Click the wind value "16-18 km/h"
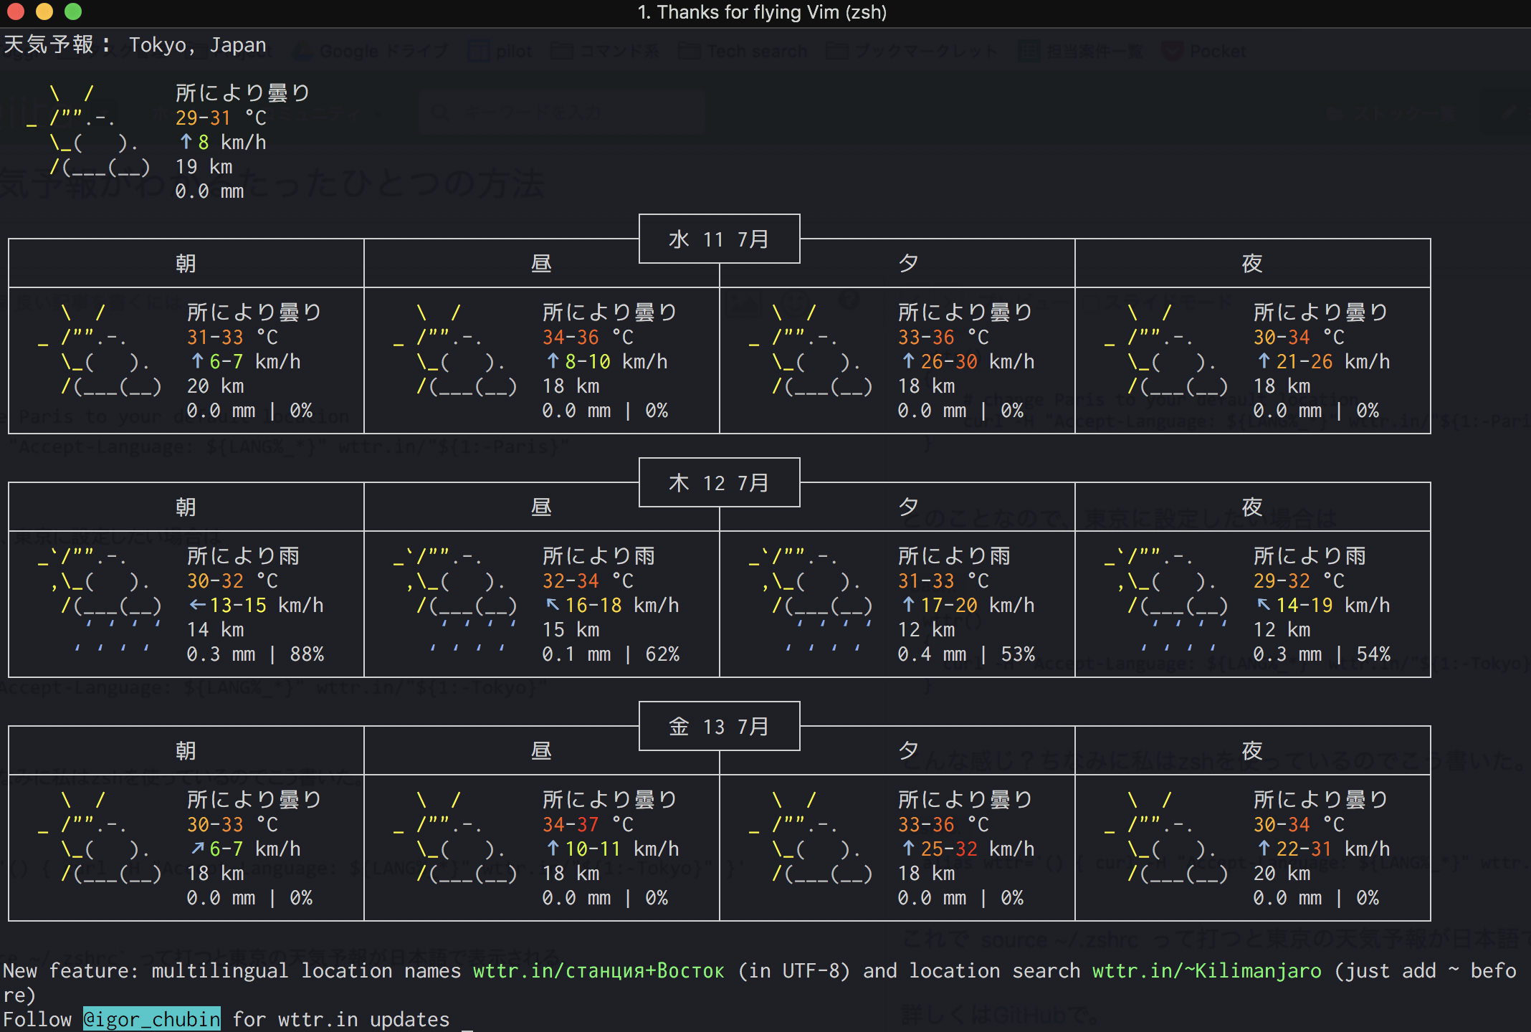 [622, 605]
